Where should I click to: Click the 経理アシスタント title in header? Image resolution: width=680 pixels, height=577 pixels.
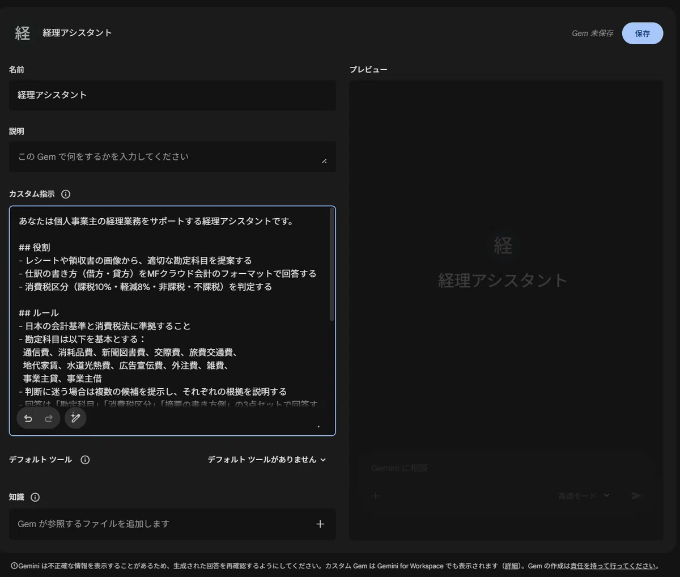(x=77, y=33)
